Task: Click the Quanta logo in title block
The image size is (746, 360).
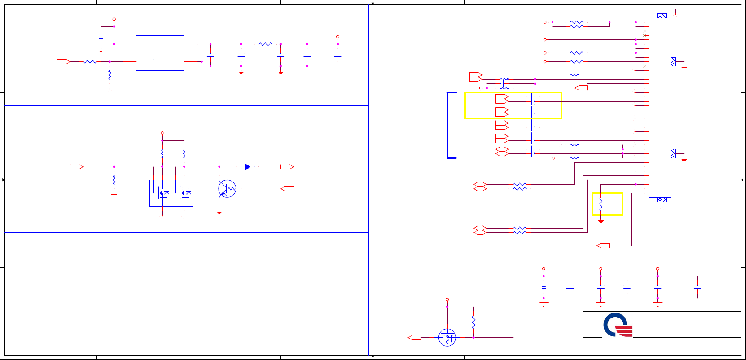Action: (x=618, y=325)
